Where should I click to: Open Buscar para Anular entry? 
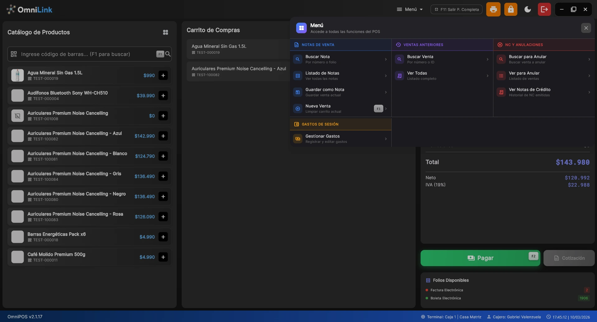tap(544, 59)
